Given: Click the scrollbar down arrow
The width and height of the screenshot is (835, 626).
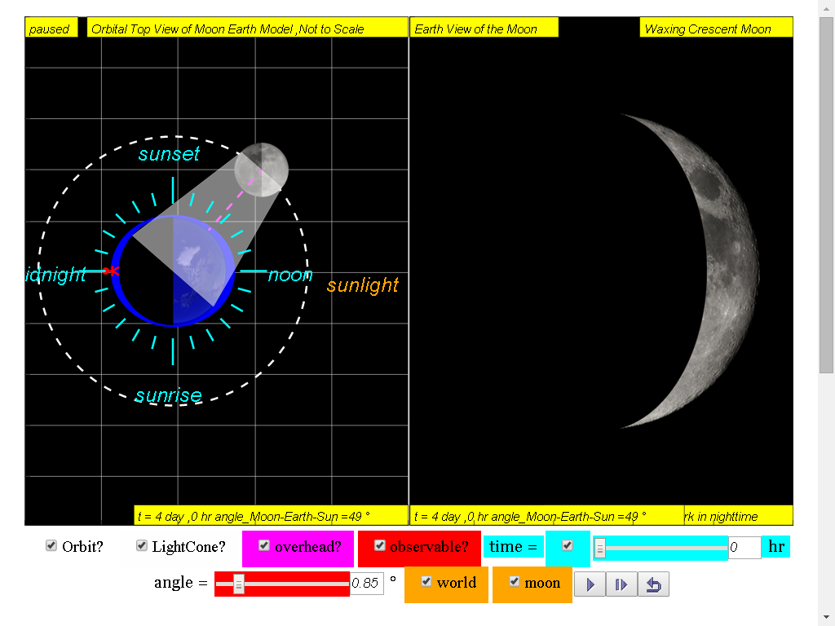Looking at the screenshot, I should [x=827, y=618].
